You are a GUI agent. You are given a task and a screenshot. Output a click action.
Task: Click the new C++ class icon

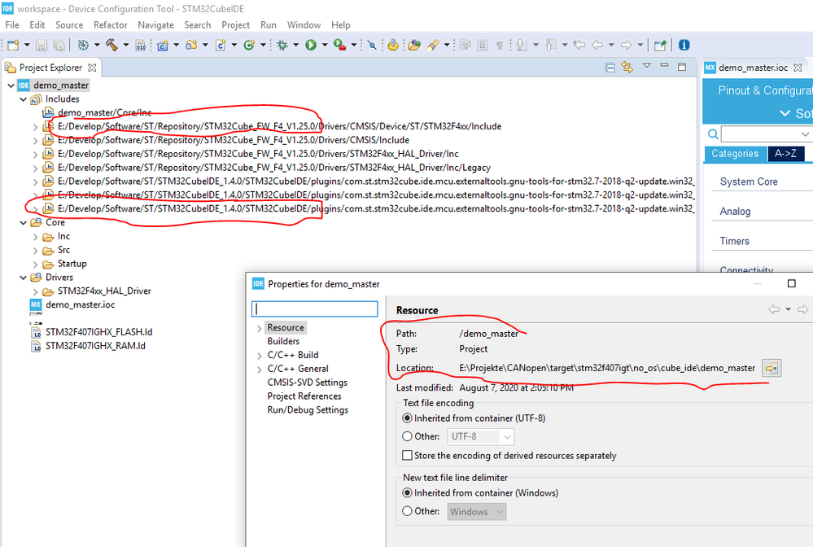(x=249, y=45)
